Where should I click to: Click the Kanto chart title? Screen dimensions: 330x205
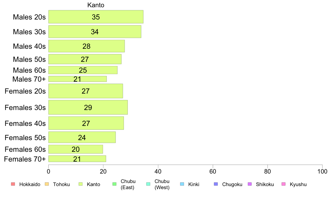click(x=96, y=5)
